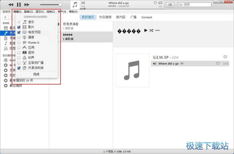Click the 互联网广播 radio tower icon
The width and height of the screenshot is (234, 154).
[25, 63]
